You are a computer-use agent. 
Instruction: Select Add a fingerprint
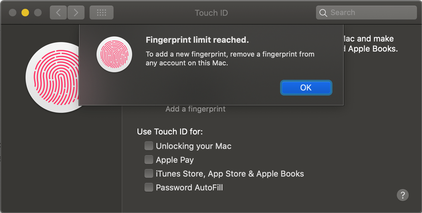[195, 109]
